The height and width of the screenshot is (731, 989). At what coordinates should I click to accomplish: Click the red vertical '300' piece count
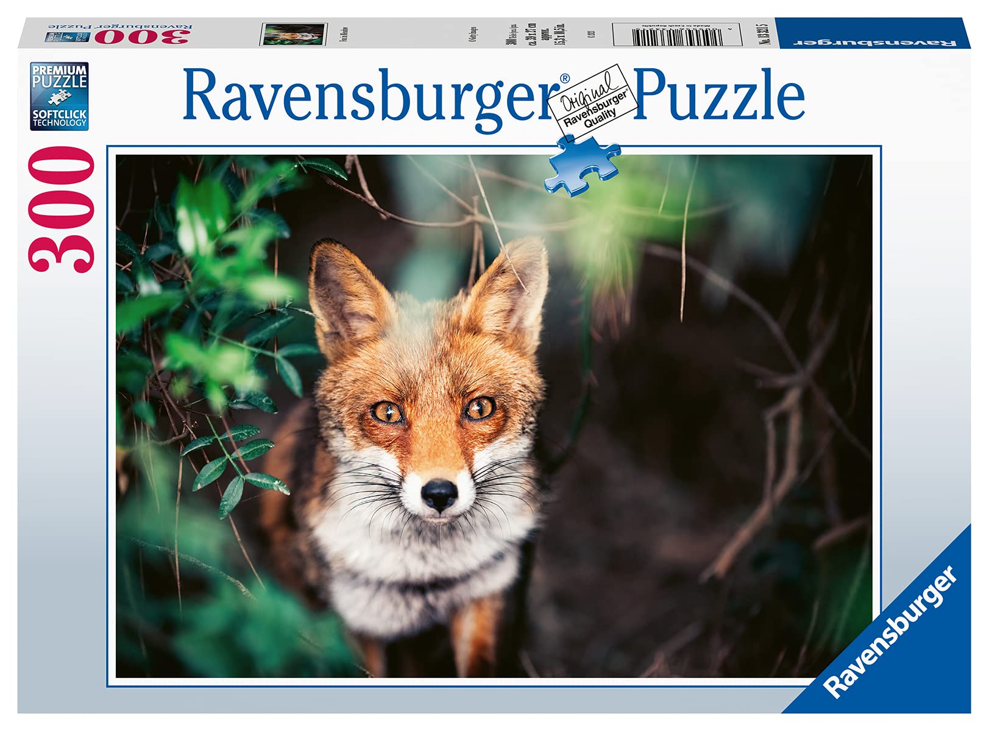pos(62,209)
